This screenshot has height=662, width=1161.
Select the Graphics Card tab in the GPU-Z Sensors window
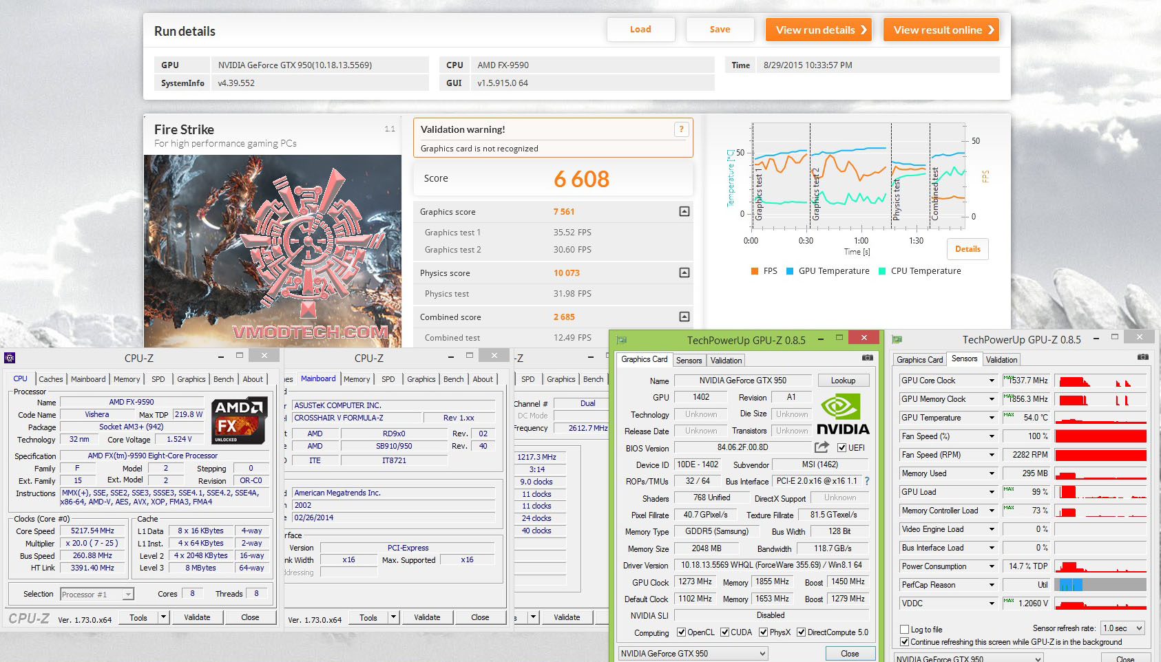tap(920, 360)
